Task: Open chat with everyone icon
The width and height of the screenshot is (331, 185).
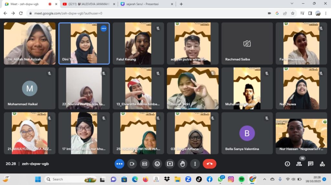Action: tap(311, 164)
